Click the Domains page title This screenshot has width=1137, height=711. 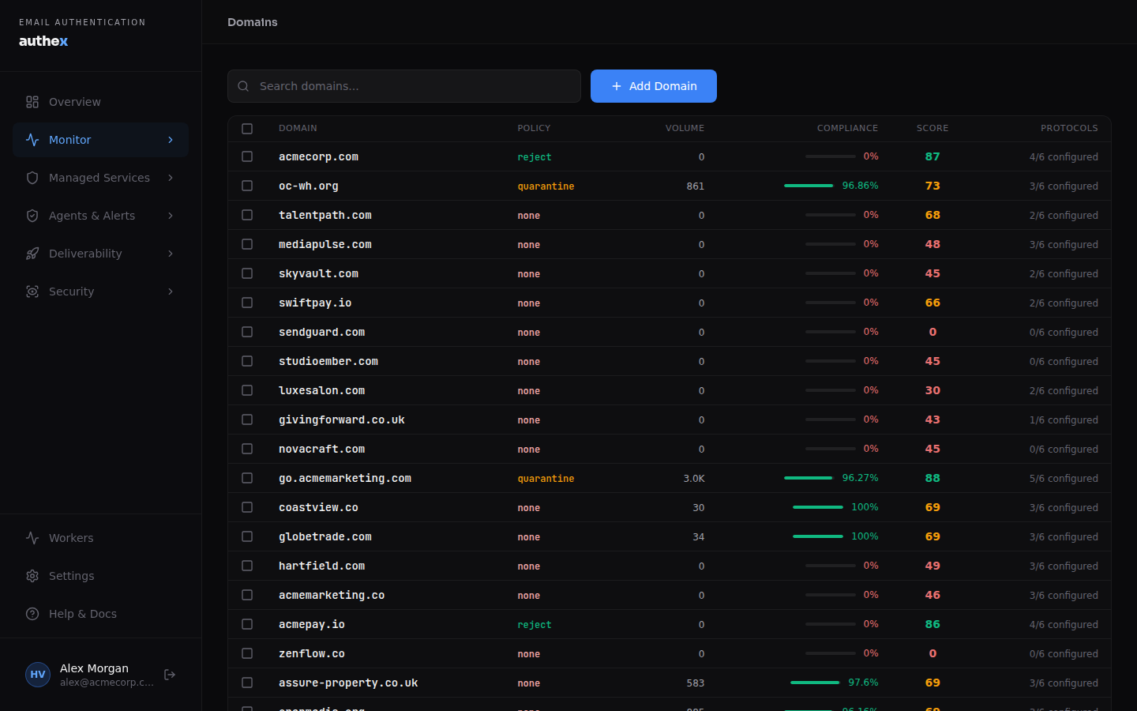click(x=253, y=22)
